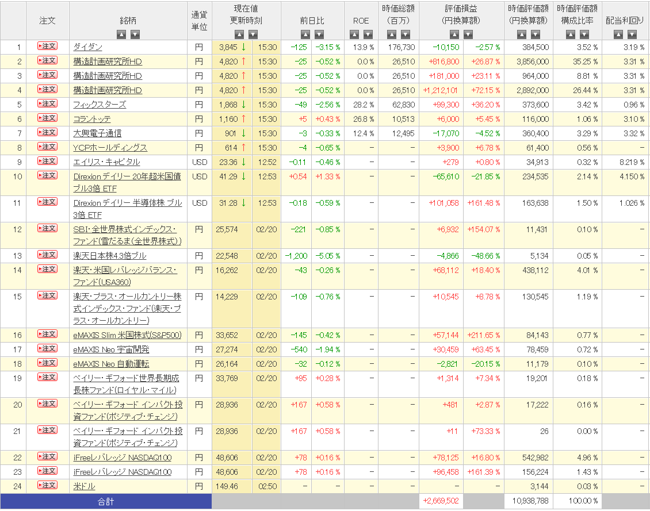Viewport: 650px width, 511px height.
Task: Click 注文 button for コラントッテ row
Action: (47, 118)
